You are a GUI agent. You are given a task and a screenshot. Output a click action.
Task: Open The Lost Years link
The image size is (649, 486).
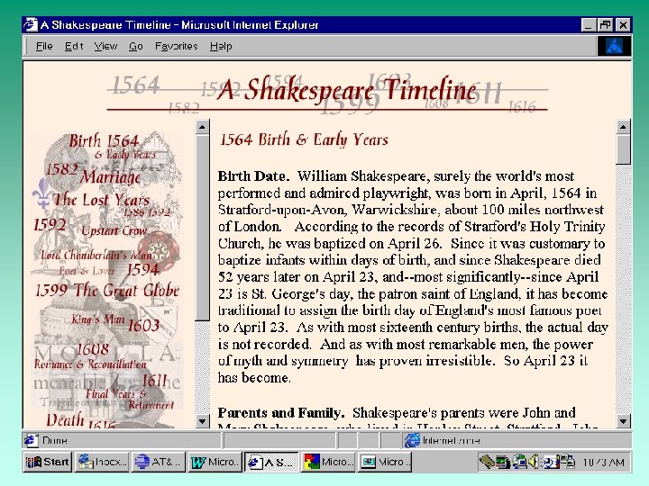point(101,200)
